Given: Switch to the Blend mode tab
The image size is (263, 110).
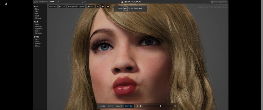Looking at the screenshot, I should point(102,106).
